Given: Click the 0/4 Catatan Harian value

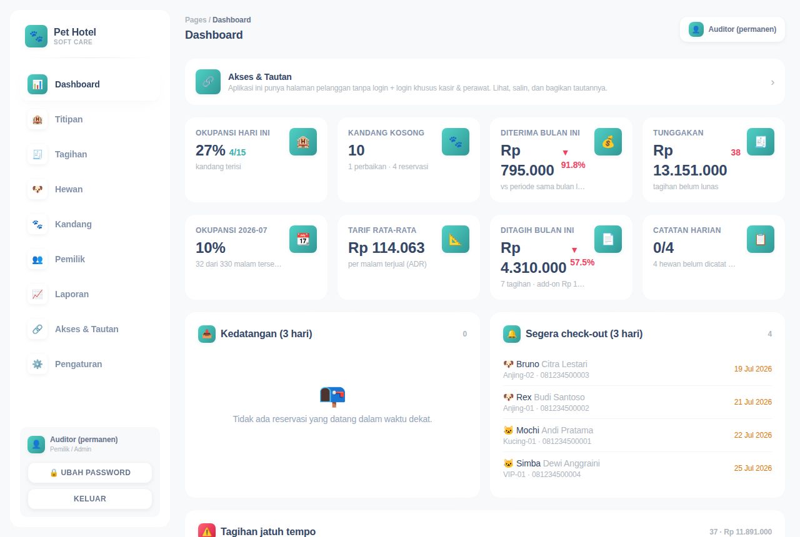Looking at the screenshot, I should coord(663,248).
